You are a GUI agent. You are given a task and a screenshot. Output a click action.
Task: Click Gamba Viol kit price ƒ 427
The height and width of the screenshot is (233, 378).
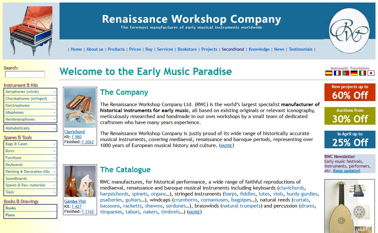tap(77, 206)
